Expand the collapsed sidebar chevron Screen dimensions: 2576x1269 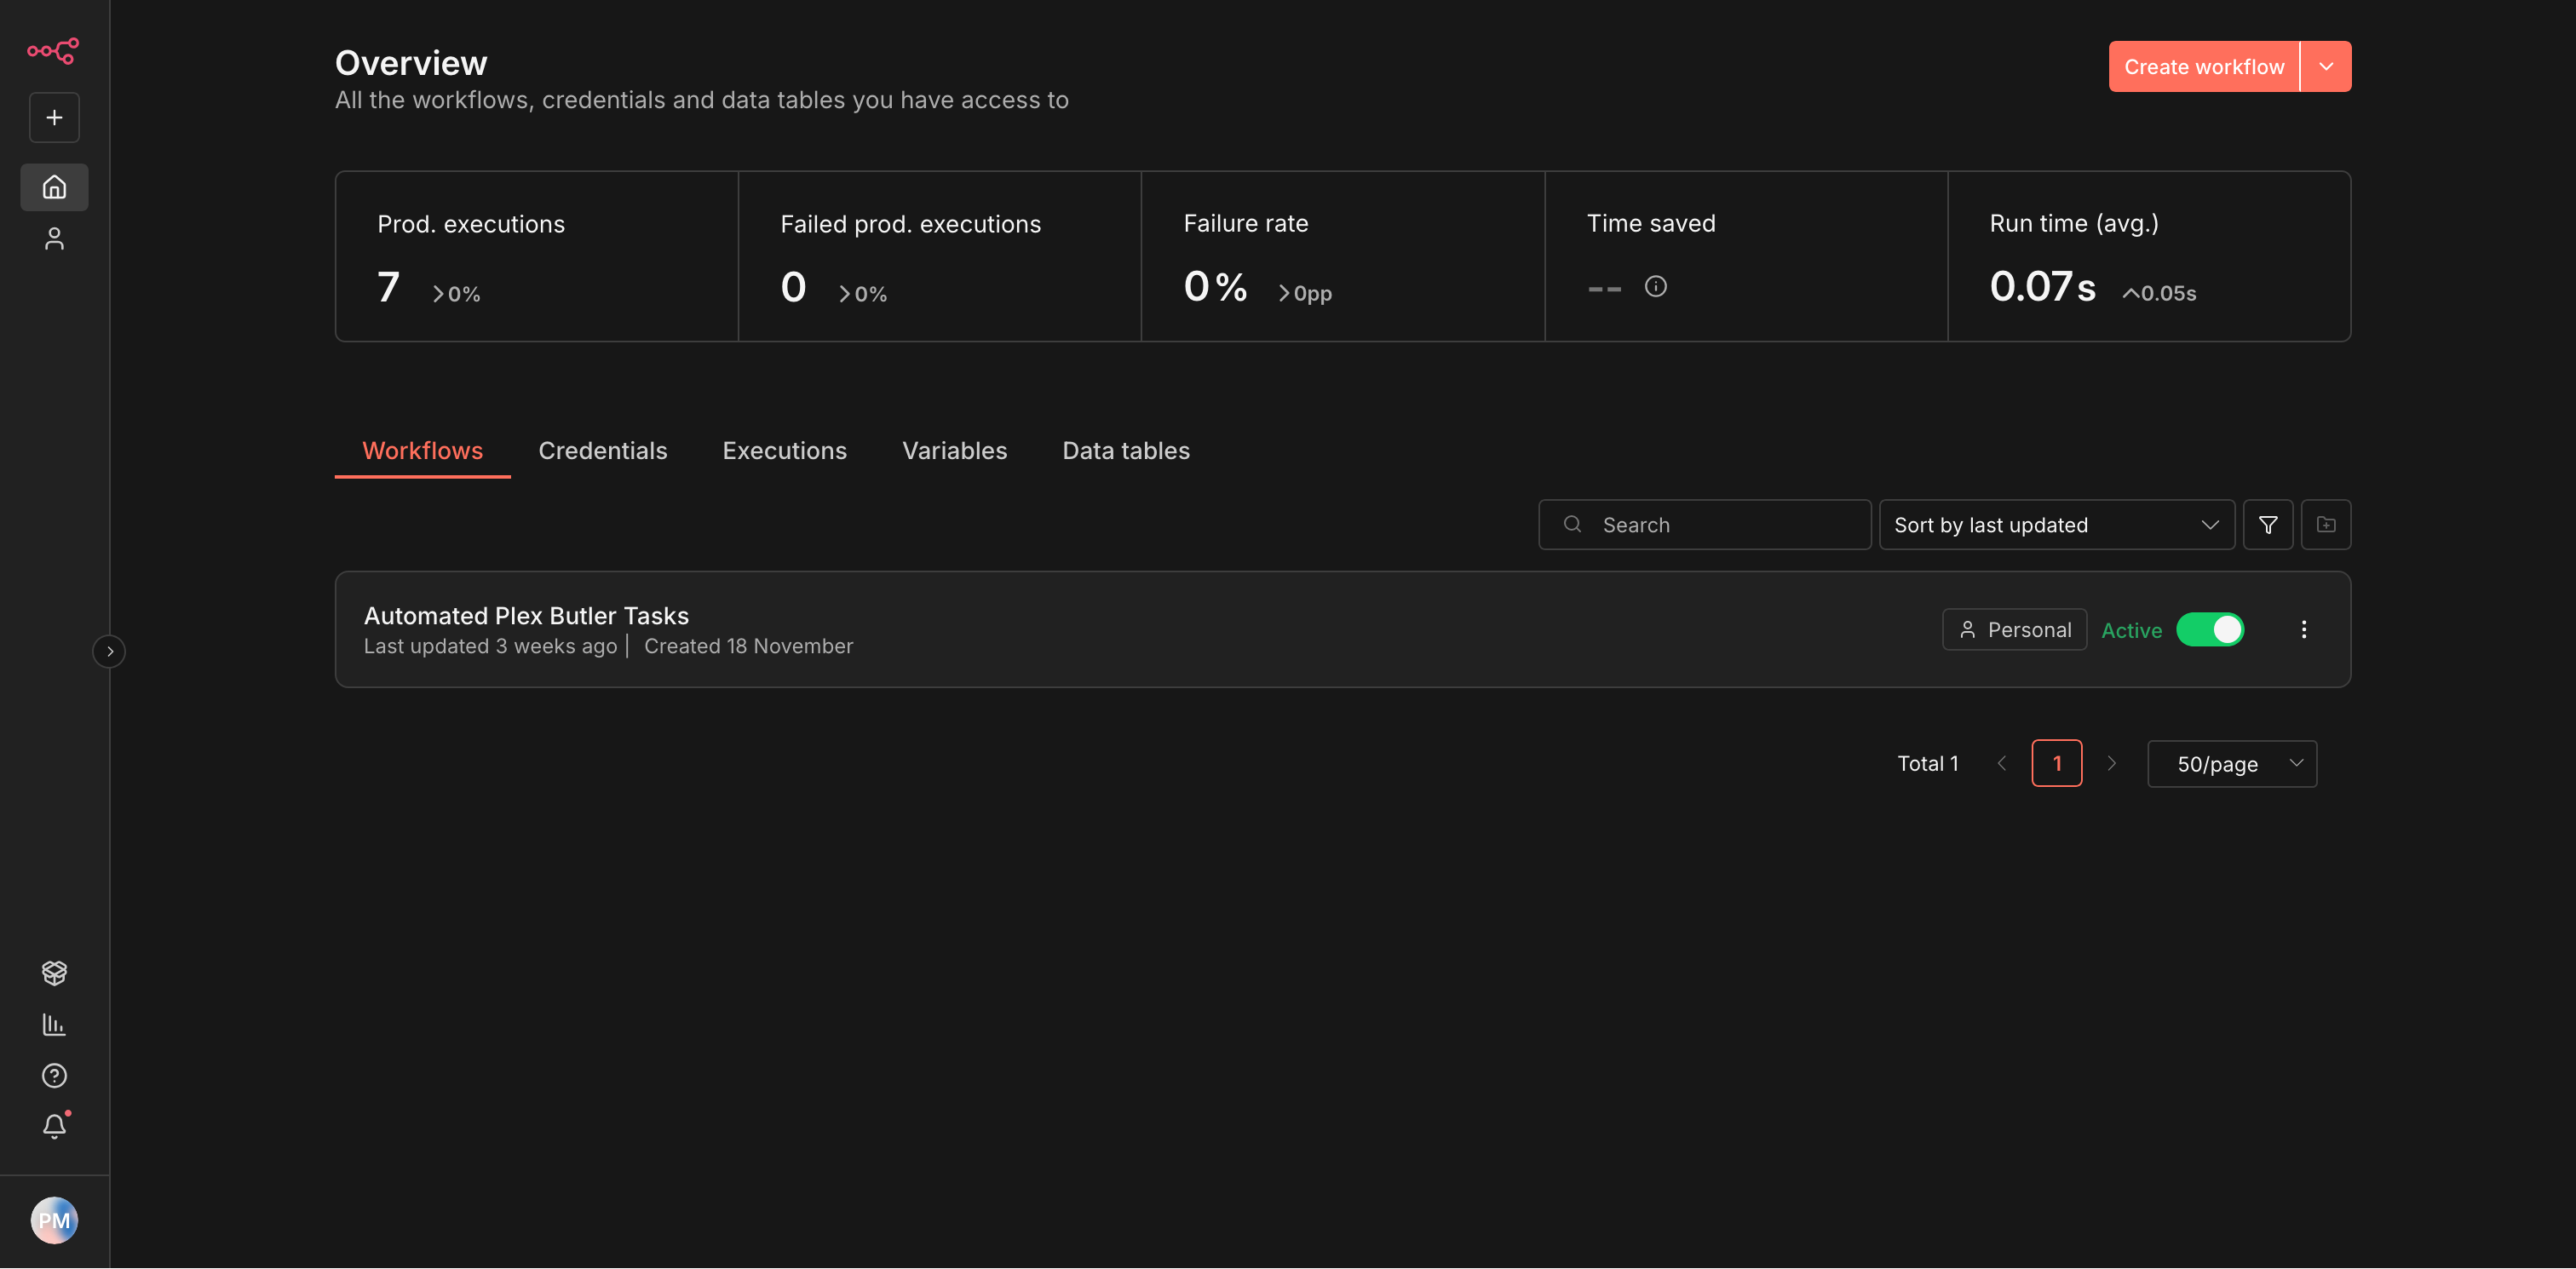[109, 651]
